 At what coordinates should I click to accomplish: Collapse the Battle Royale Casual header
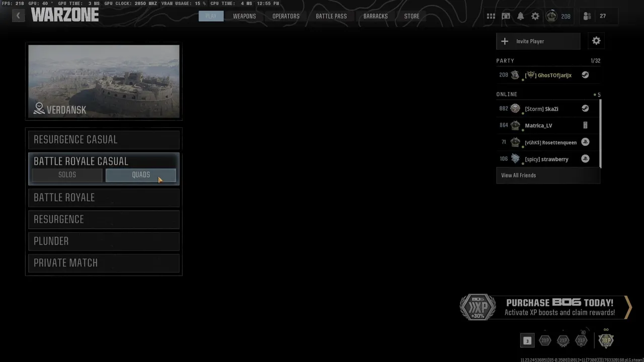coord(104,161)
